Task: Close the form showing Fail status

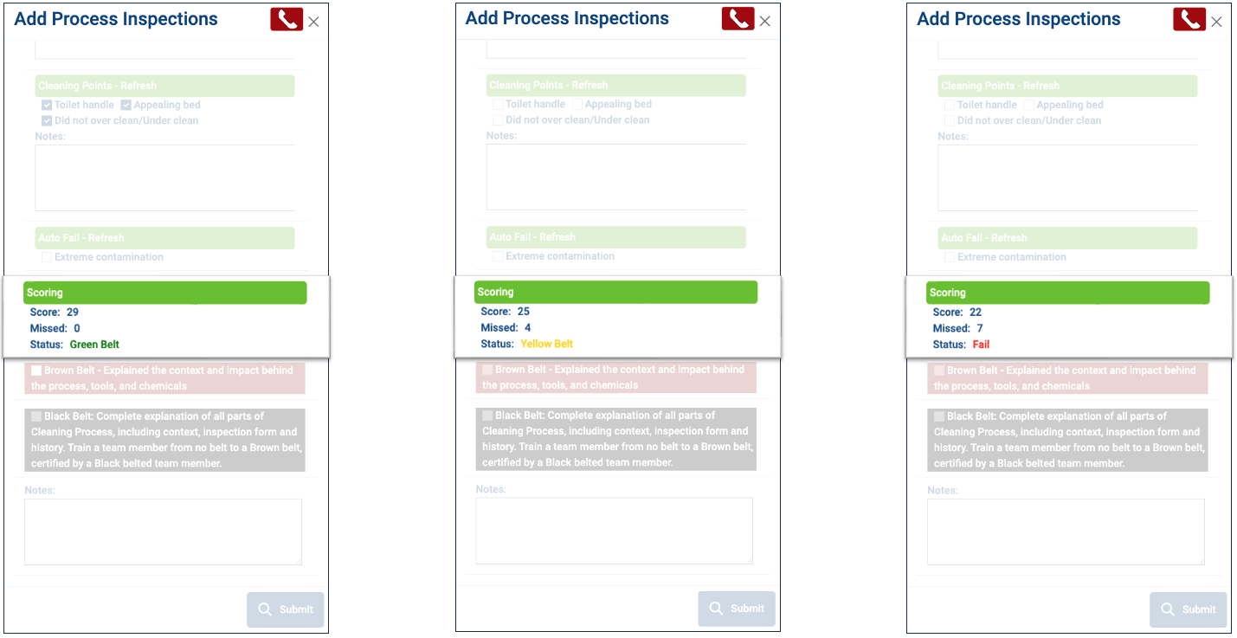Action: coord(1216,23)
